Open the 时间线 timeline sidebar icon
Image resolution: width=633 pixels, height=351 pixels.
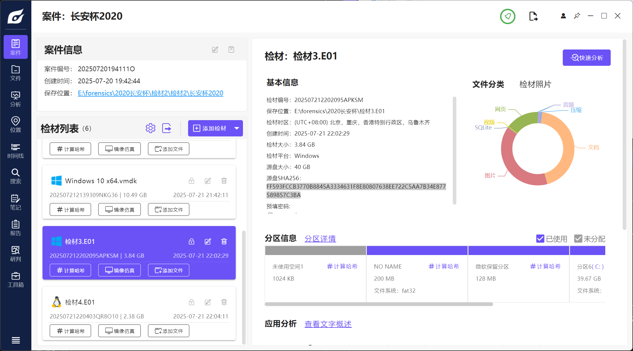click(x=15, y=151)
